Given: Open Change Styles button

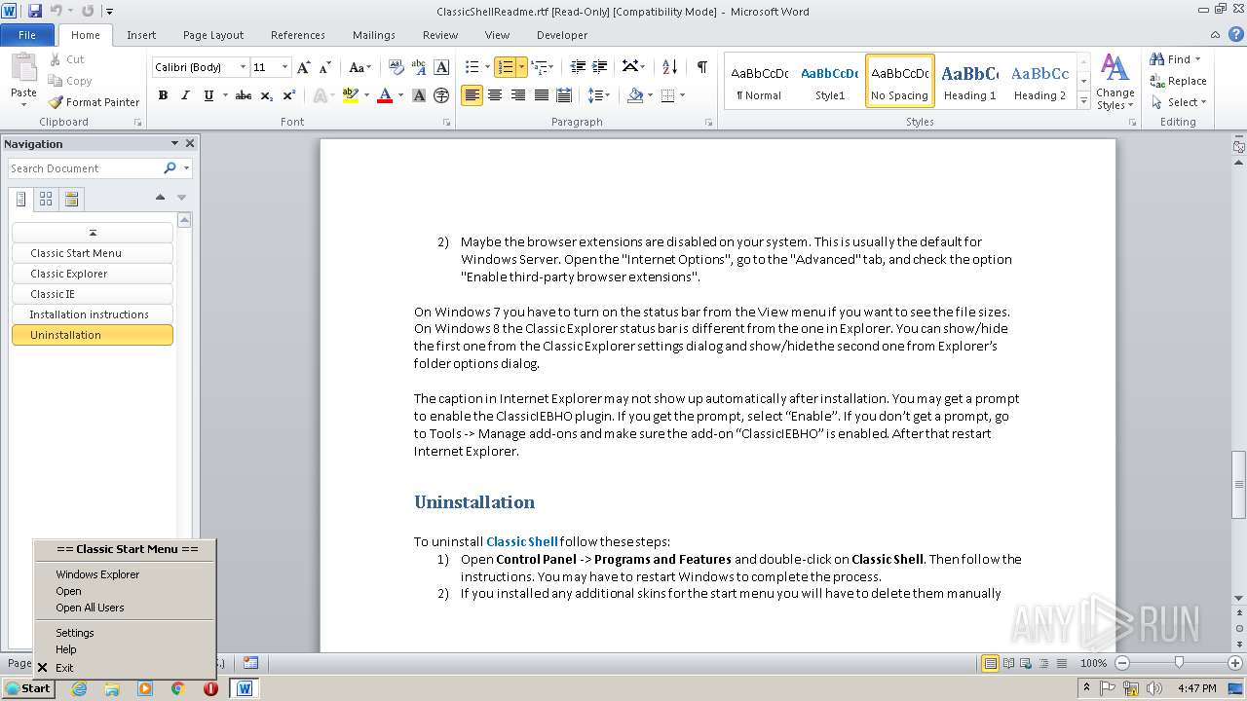Looking at the screenshot, I should [x=1115, y=82].
